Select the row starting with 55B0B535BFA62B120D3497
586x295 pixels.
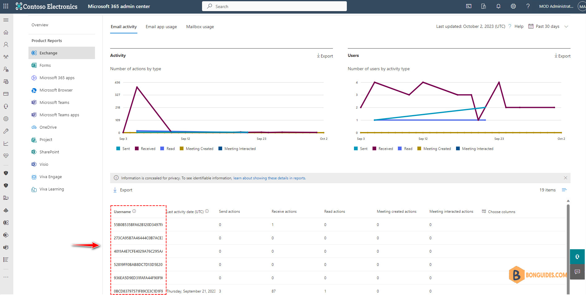tap(338, 224)
